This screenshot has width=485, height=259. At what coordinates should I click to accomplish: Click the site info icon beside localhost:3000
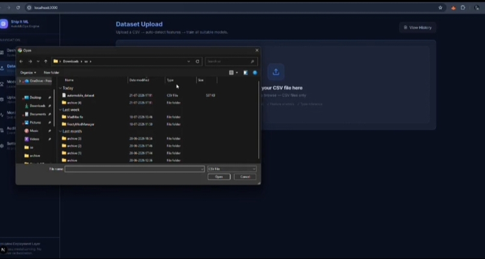29,8
